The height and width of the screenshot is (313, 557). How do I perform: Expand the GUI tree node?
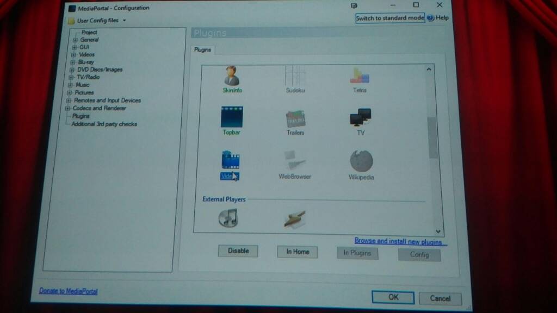74,47
